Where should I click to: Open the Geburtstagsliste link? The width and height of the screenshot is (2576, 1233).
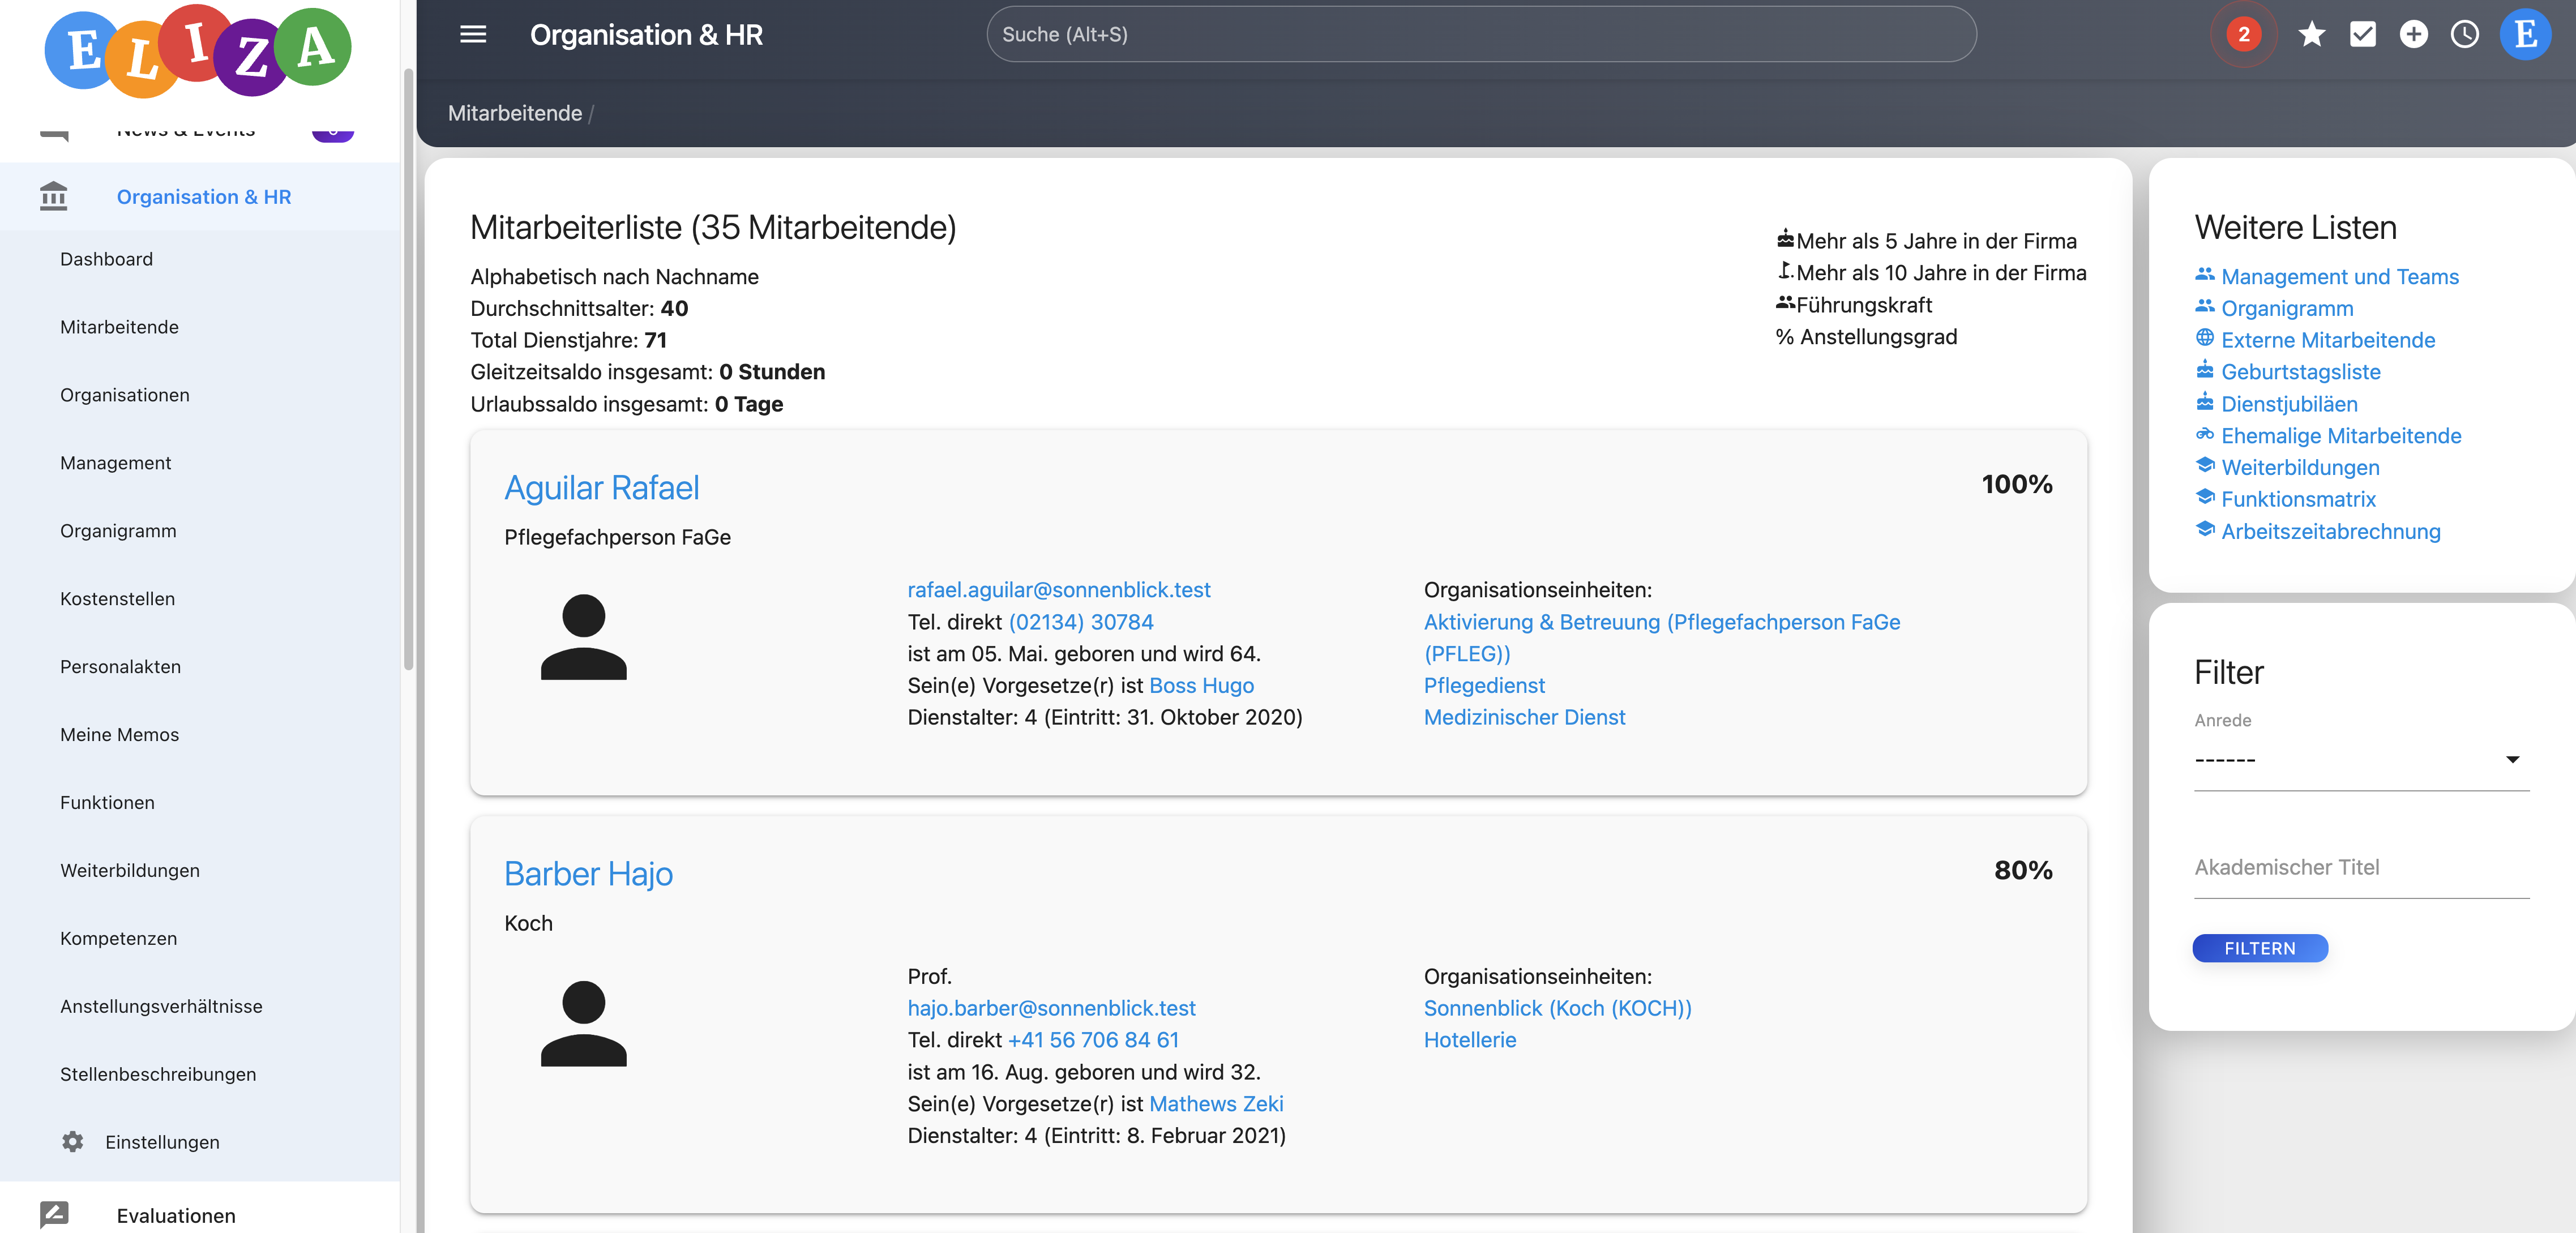tap(2300, 372)
